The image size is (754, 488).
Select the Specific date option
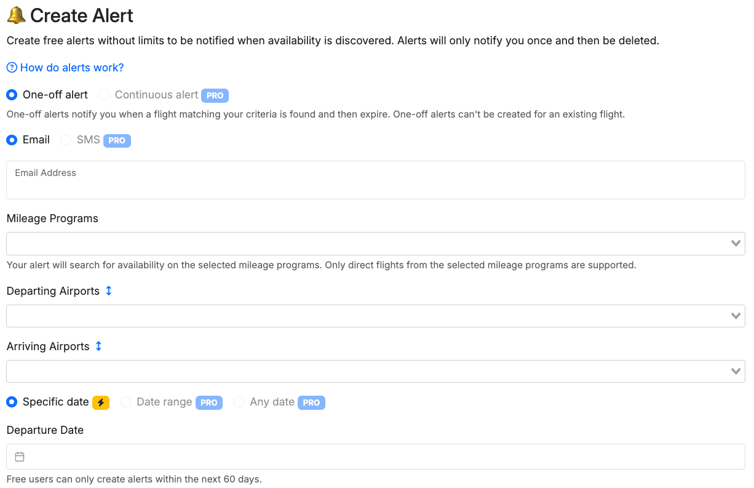11,401
